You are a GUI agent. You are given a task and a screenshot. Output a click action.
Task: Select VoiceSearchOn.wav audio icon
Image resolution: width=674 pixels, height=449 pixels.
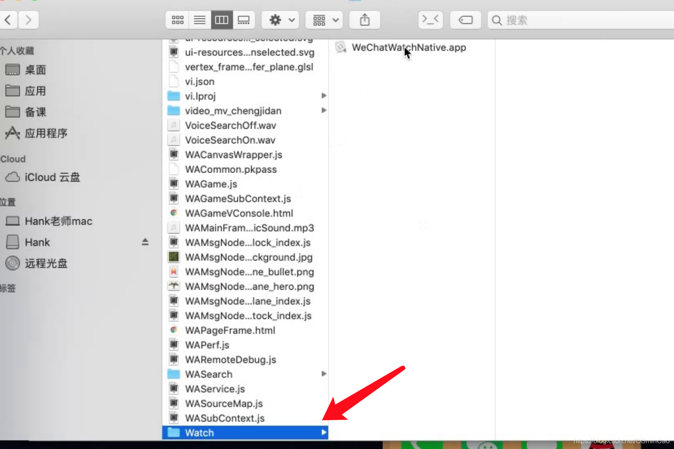coord(174,140)
